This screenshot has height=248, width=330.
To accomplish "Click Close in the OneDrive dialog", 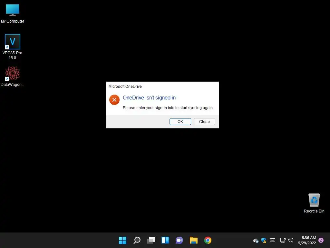I will tap(204, 121).
